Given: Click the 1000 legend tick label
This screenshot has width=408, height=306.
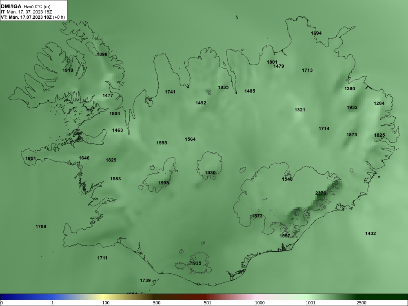Looking at the screenshot, I should click(259, 303).
